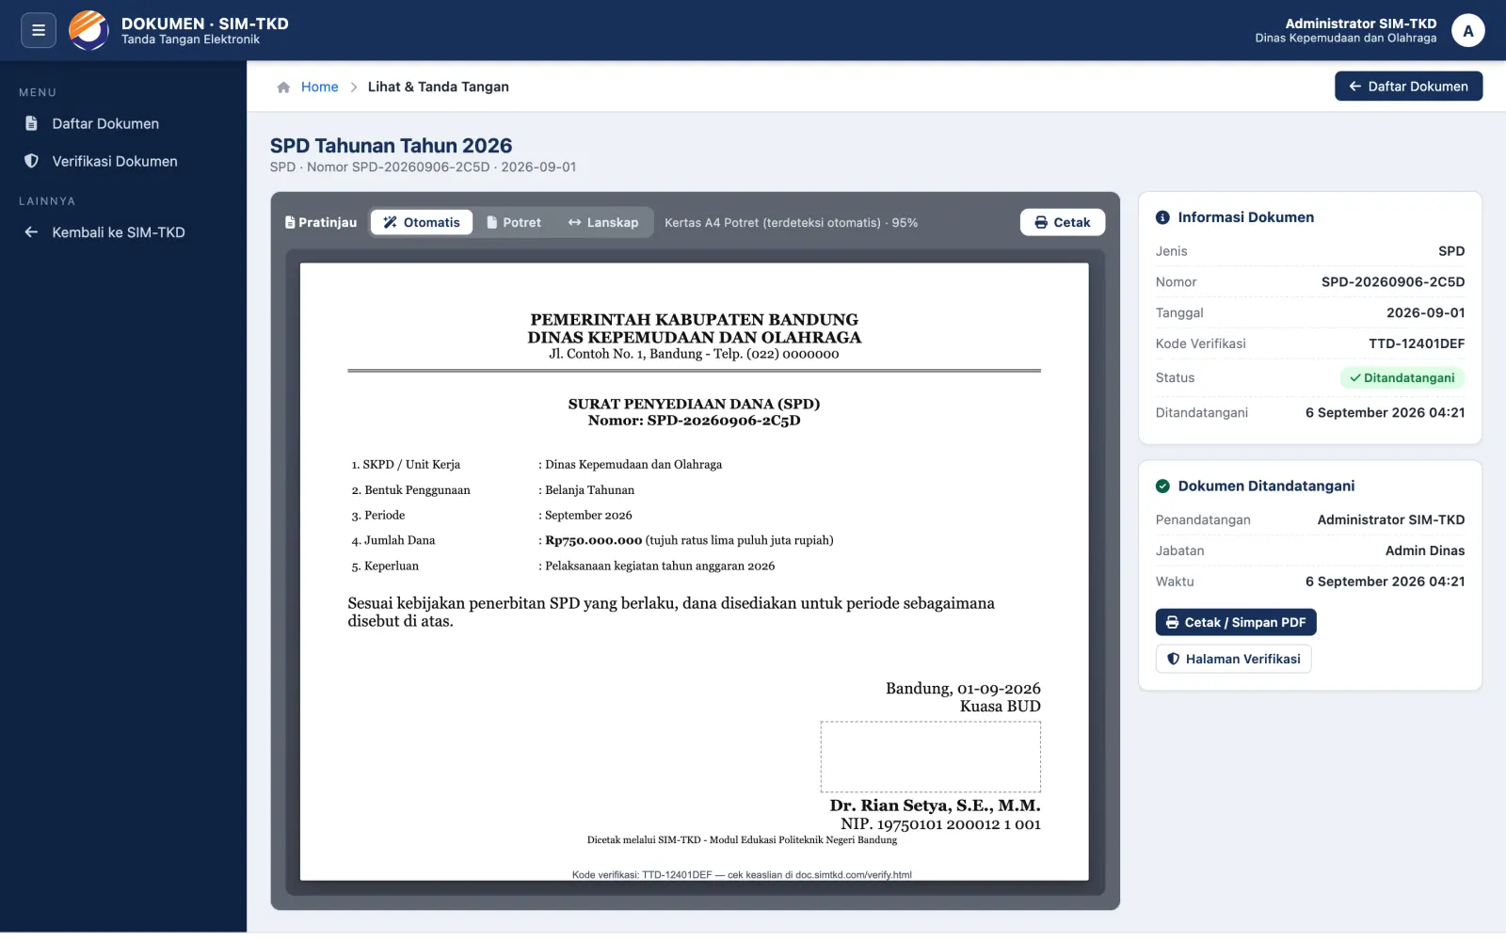Screen dimensions: 1506x941
Task: Open Verifikasi Dokumen in sidebar
Action: click(115, 161)
